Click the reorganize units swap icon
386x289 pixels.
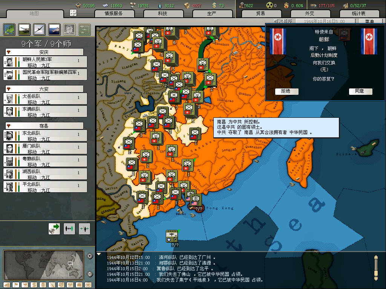point(69,229)
